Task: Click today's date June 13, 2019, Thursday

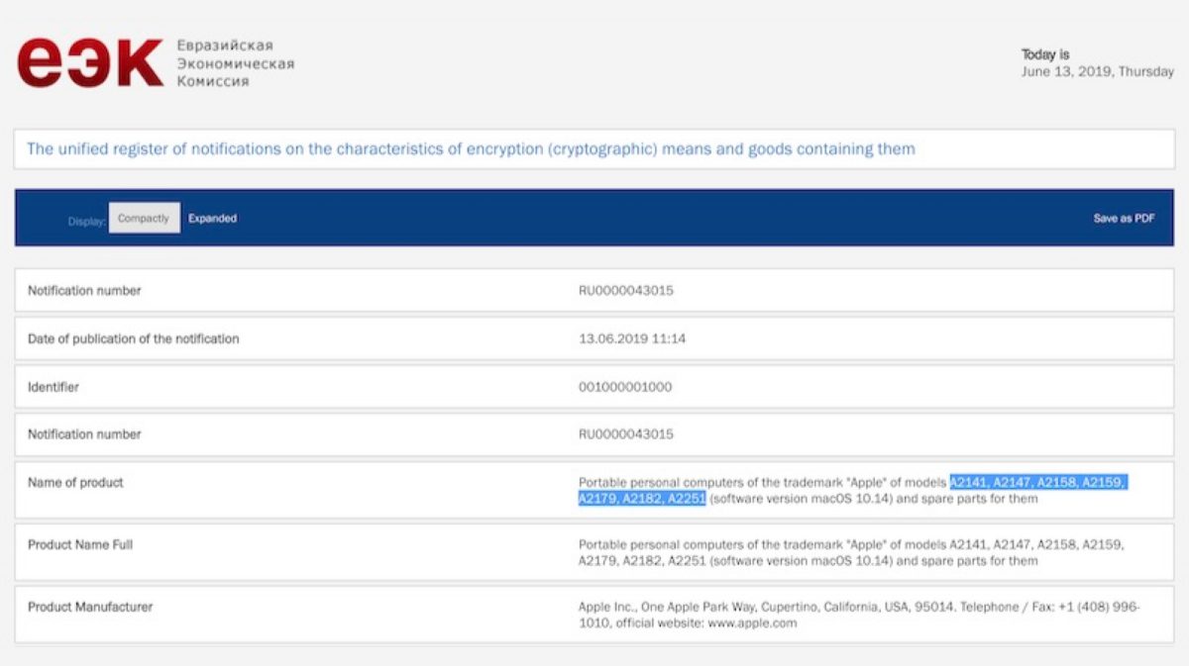Action: [1097, 72]
